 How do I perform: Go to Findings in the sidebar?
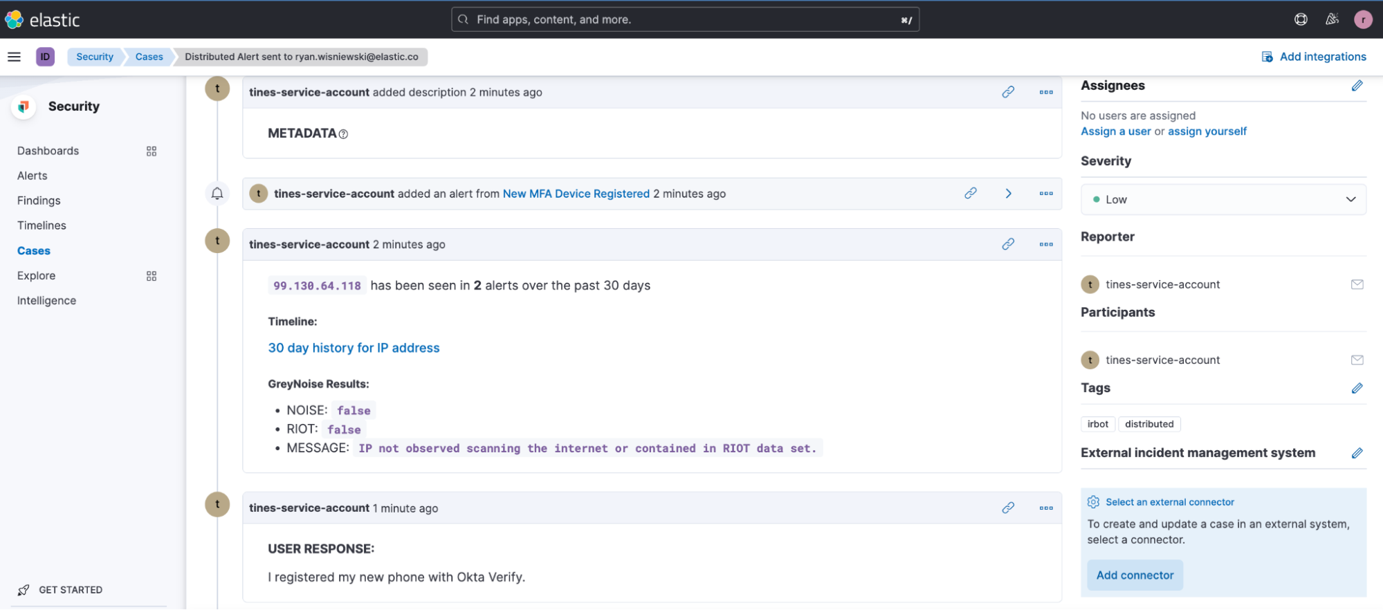tap(39, 201)
